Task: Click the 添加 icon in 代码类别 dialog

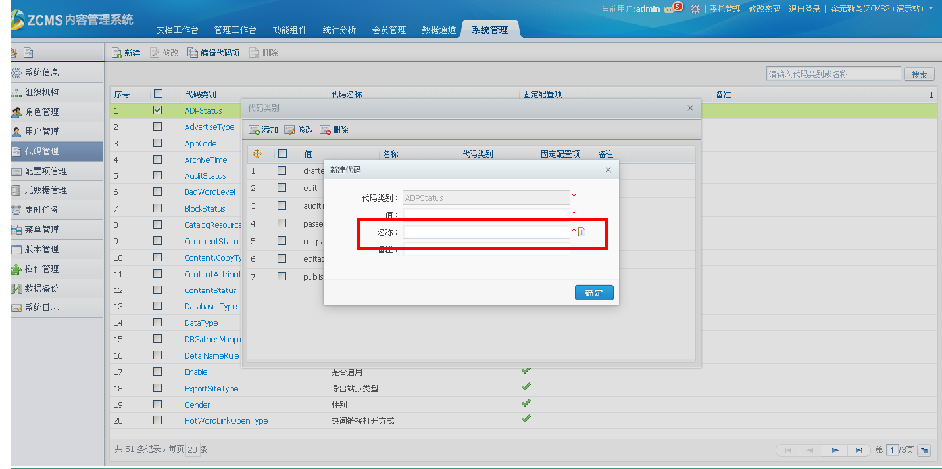Action: click(254, 130)
